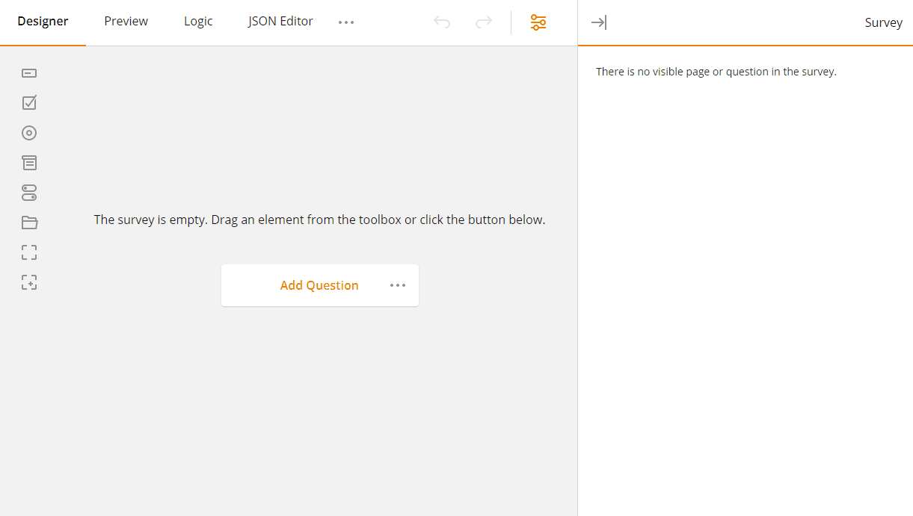Select the Radio Button Group icon

coord(28,132)
